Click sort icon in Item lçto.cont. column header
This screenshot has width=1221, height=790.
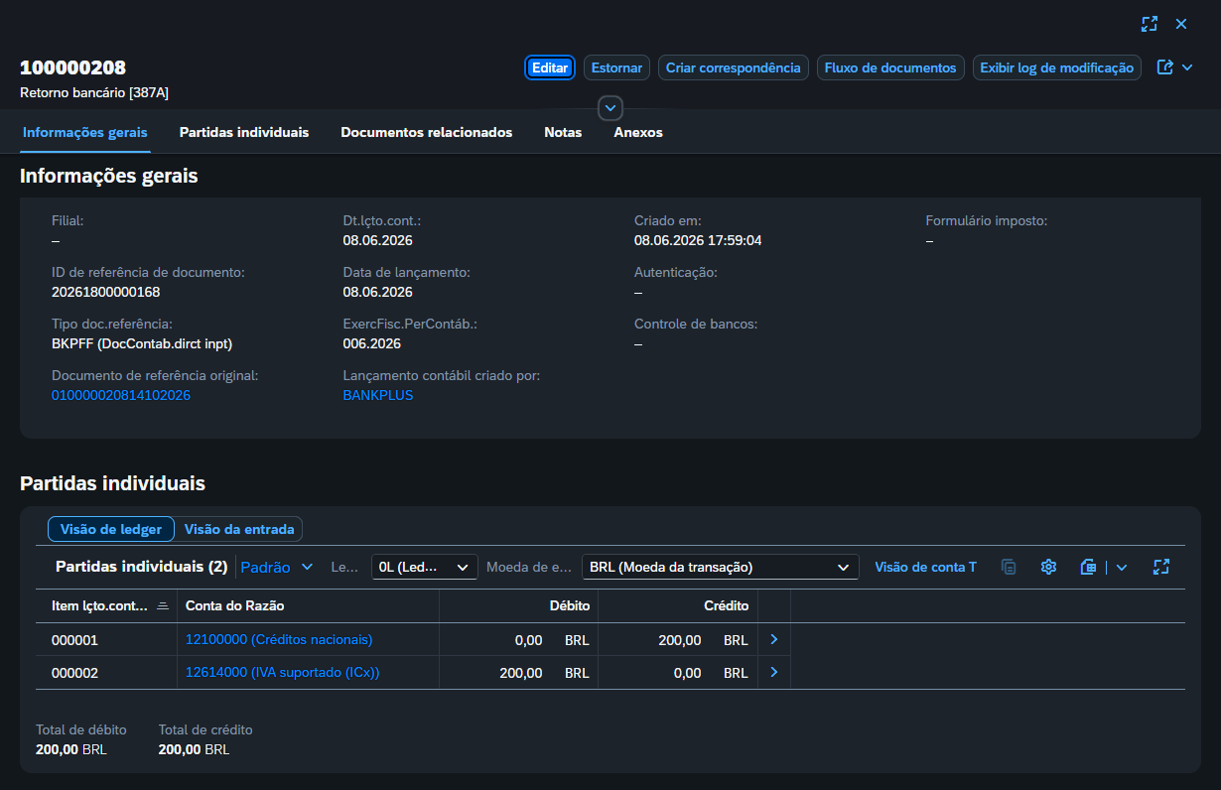point(163,605)
